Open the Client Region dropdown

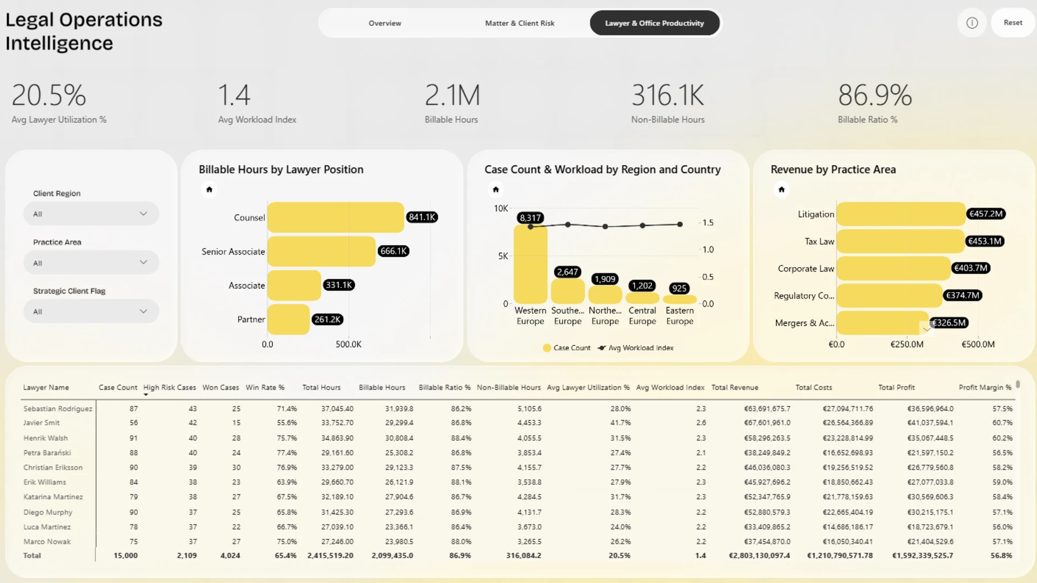pyautogui.click(x=91, y=214)
